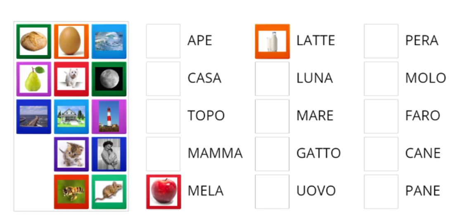459x217 pixels.
Task: Select the kitten picture tile
Action: tap(71, 154)
